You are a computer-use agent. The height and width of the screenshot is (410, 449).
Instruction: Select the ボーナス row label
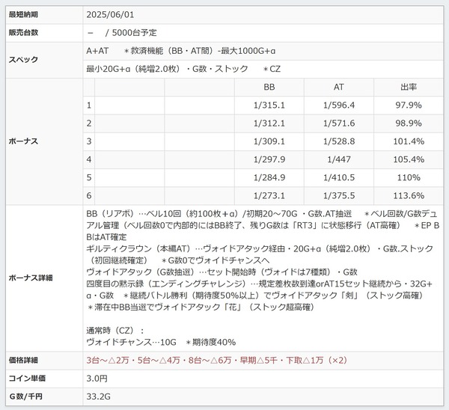23,141
